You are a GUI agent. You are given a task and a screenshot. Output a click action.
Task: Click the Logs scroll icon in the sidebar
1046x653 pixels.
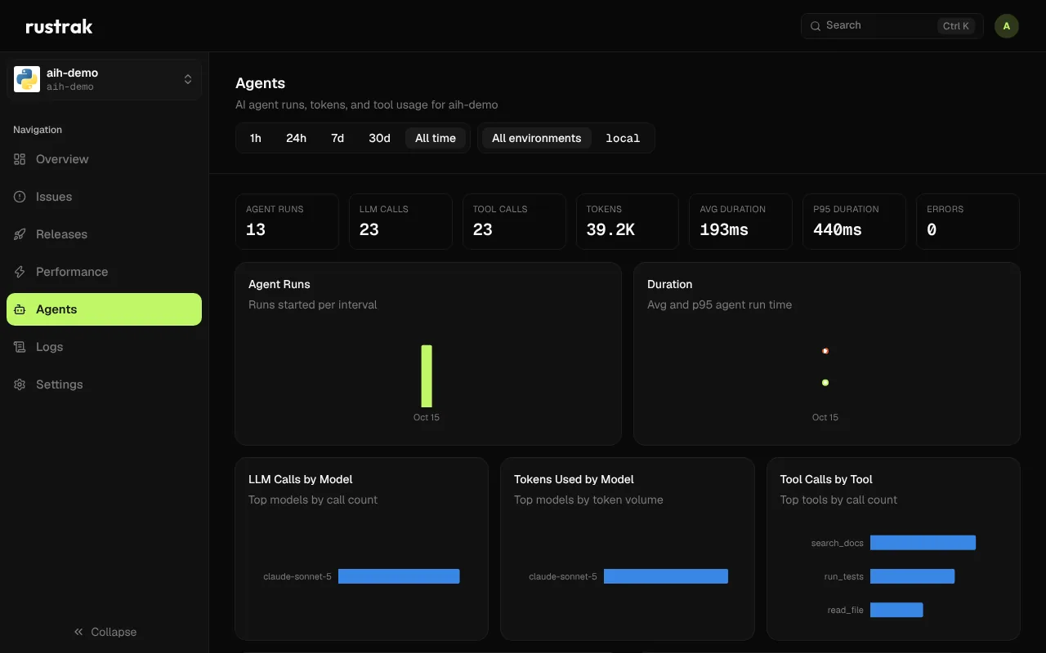[20, 347]
